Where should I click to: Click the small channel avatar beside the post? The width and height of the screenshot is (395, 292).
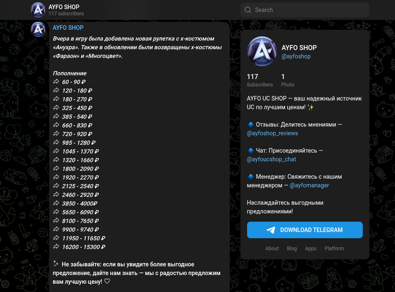pos(38,29)
